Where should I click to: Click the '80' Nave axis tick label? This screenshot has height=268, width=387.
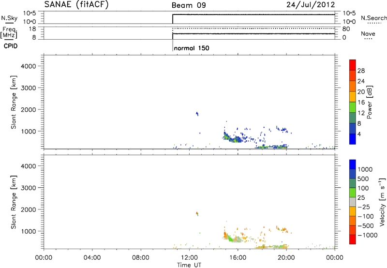tap(346, 29)
